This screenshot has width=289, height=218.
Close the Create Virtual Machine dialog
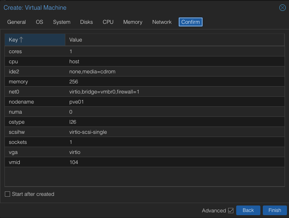(x=282, y=8)
